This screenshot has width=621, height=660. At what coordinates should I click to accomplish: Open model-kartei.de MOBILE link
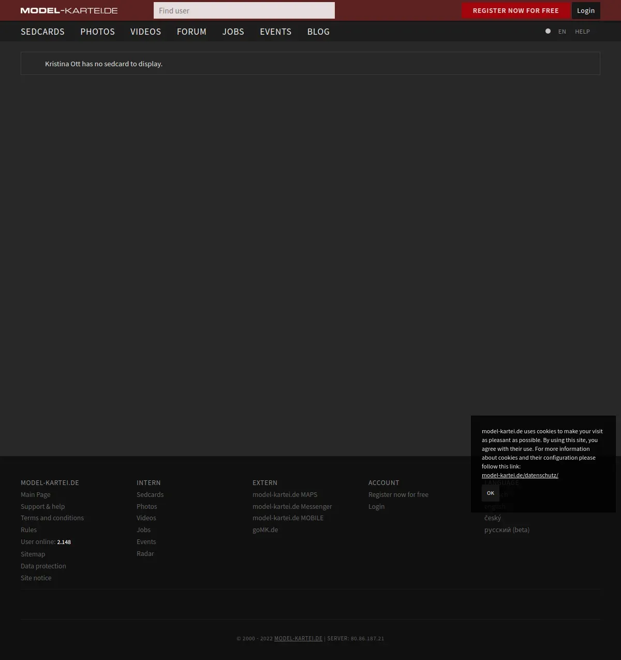[x=288, y=518]
